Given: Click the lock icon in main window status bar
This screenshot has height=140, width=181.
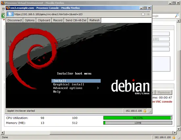Looking at the screenshot, I should 174,137.
